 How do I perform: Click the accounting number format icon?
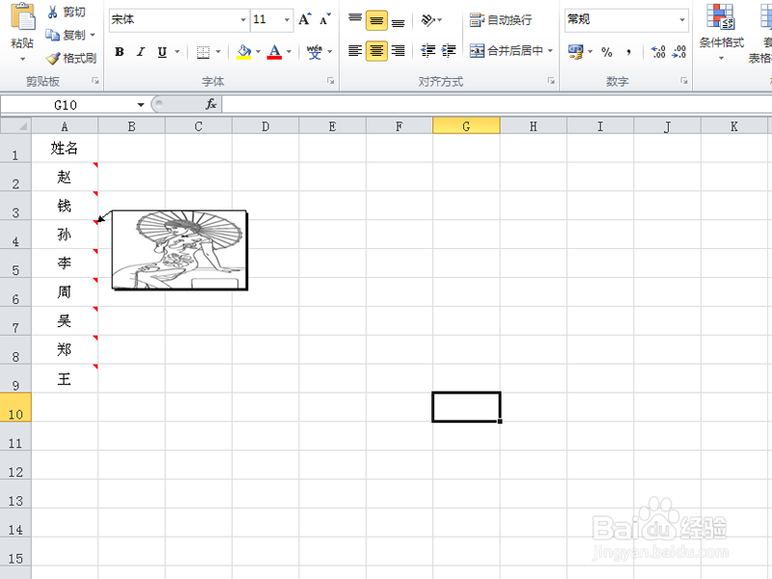pyautogui.click(x=575, y=51)
